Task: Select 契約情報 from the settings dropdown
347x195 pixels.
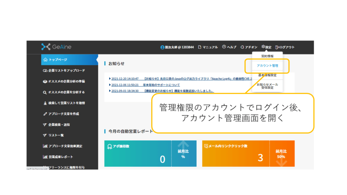Action: [267, 56]
